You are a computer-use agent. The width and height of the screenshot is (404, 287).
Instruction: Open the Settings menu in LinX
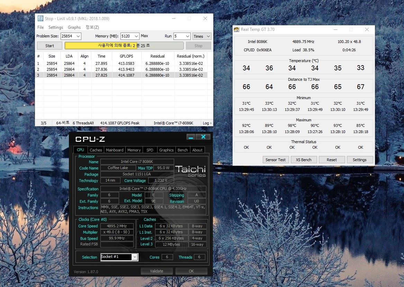point(56,27)
